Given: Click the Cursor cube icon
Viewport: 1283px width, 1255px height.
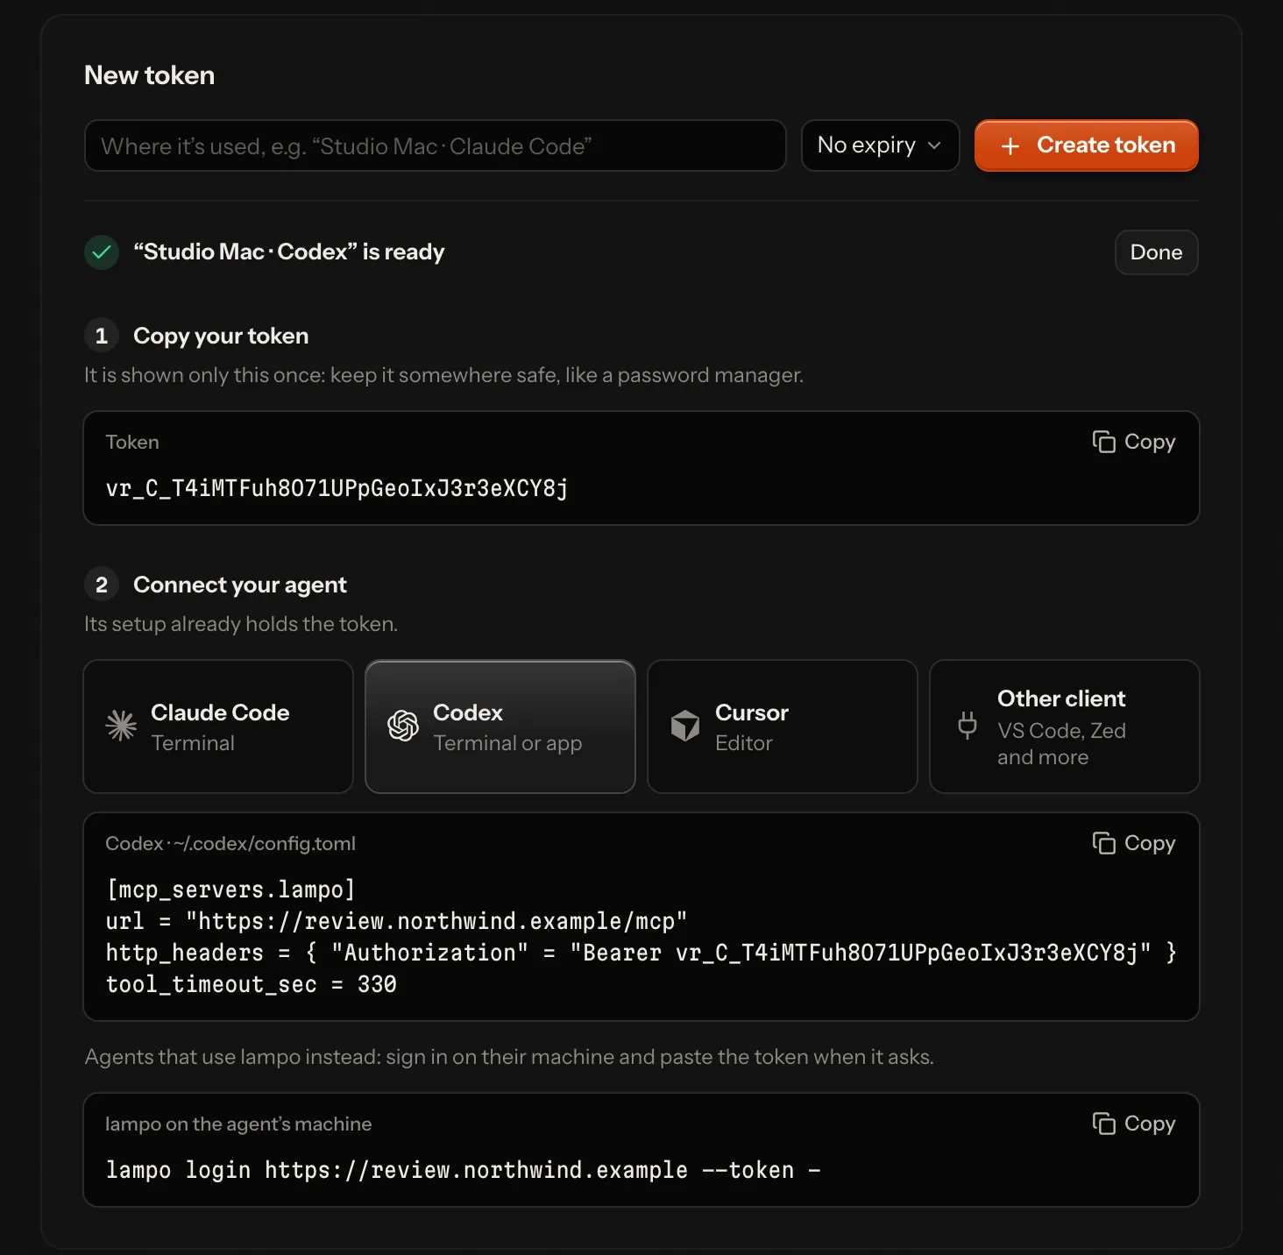Looking at the screenshot, I should (x=685, y=727).
